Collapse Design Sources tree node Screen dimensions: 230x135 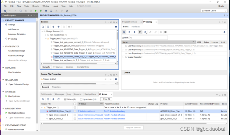(x=42, y=31)
